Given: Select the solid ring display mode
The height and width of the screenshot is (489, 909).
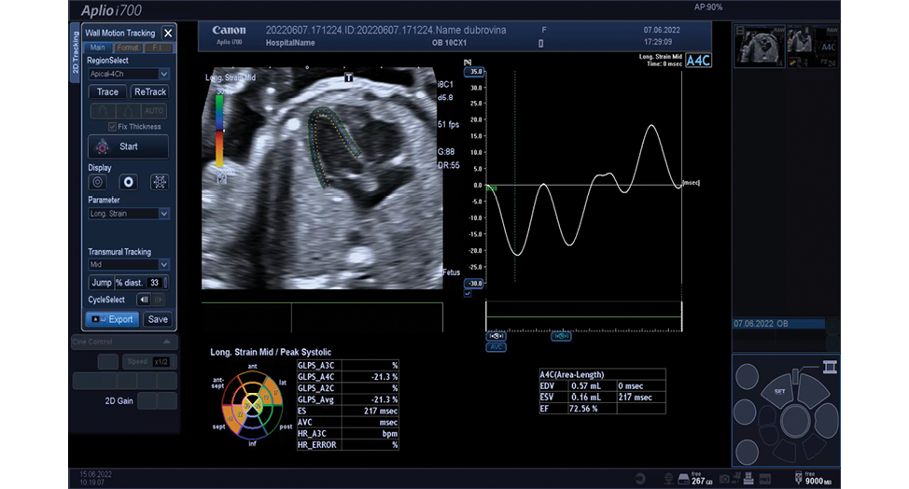Looking at the screenshot, I should [x=128, y=182].
